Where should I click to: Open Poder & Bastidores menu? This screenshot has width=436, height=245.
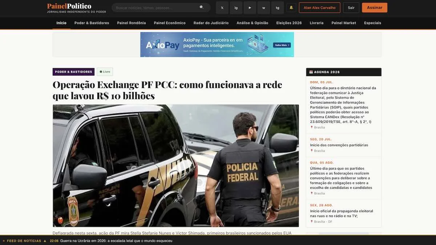tap(92, 23)
